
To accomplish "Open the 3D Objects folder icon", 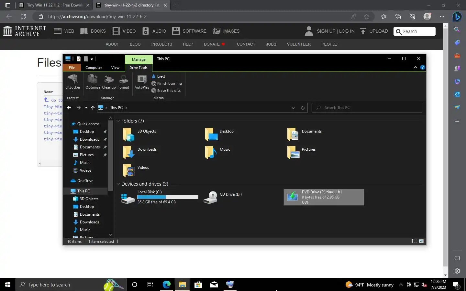I will 128,135.
